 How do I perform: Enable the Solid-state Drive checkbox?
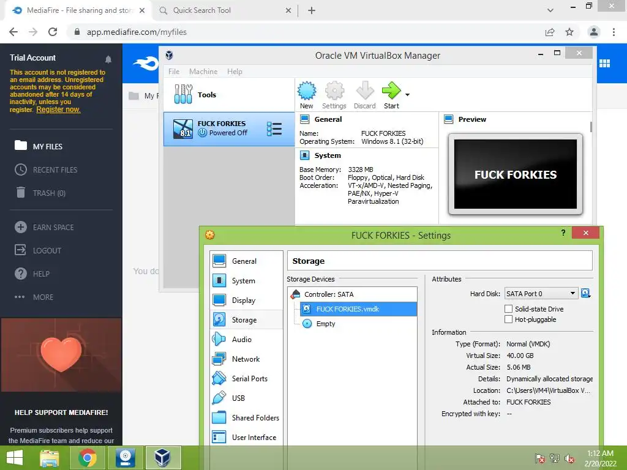pyautogui.click(x=509, y=308)
